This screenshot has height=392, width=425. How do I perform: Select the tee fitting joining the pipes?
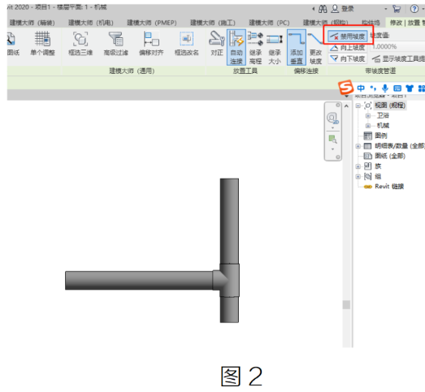pyautogui.click(x=227, y=280)
